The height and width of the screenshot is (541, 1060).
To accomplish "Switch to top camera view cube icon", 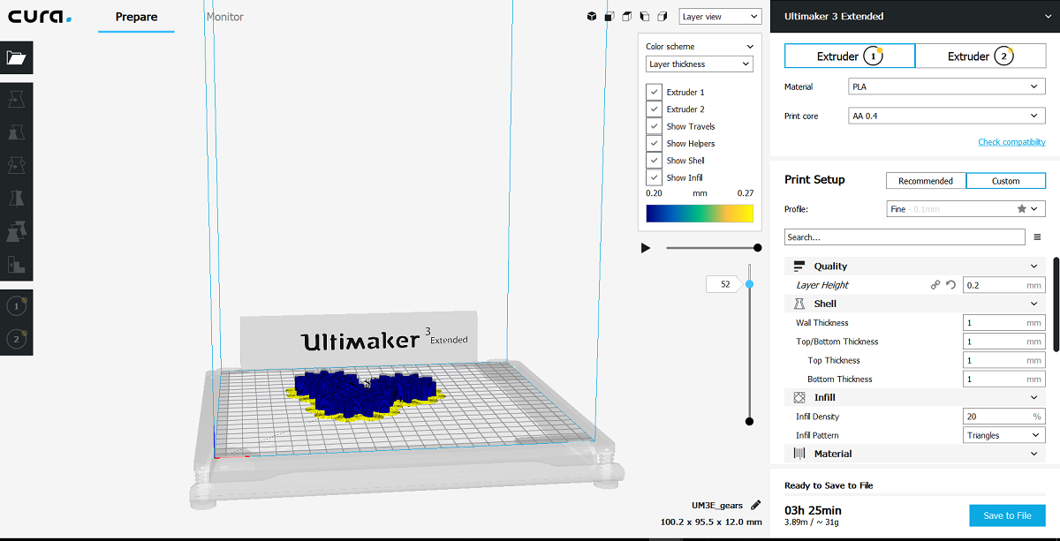I will [626, 17].
